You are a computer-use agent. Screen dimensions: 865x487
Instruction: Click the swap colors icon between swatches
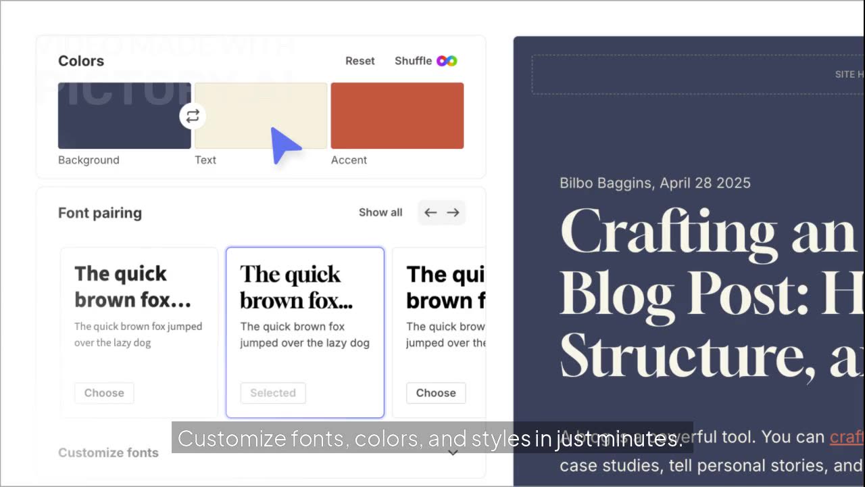click(x=193, y=116)
